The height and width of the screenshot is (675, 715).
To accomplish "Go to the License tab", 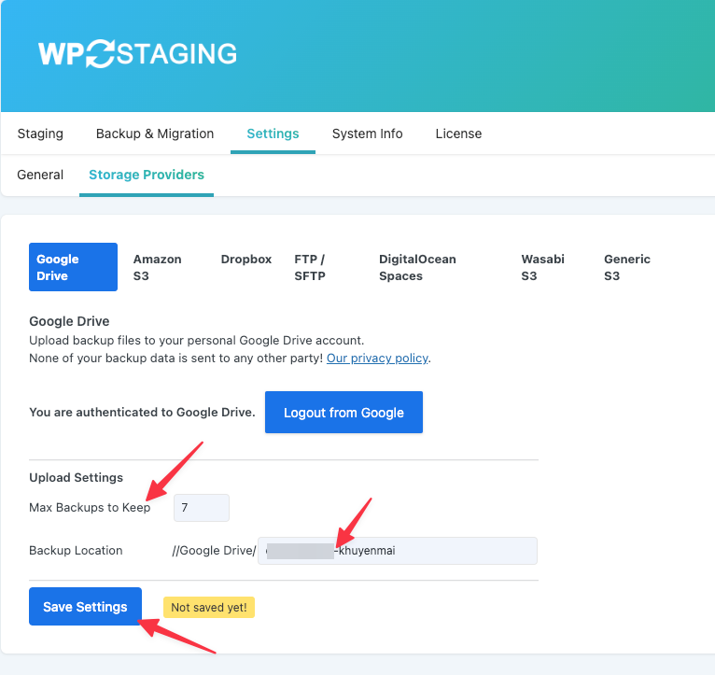I will 458,134.
